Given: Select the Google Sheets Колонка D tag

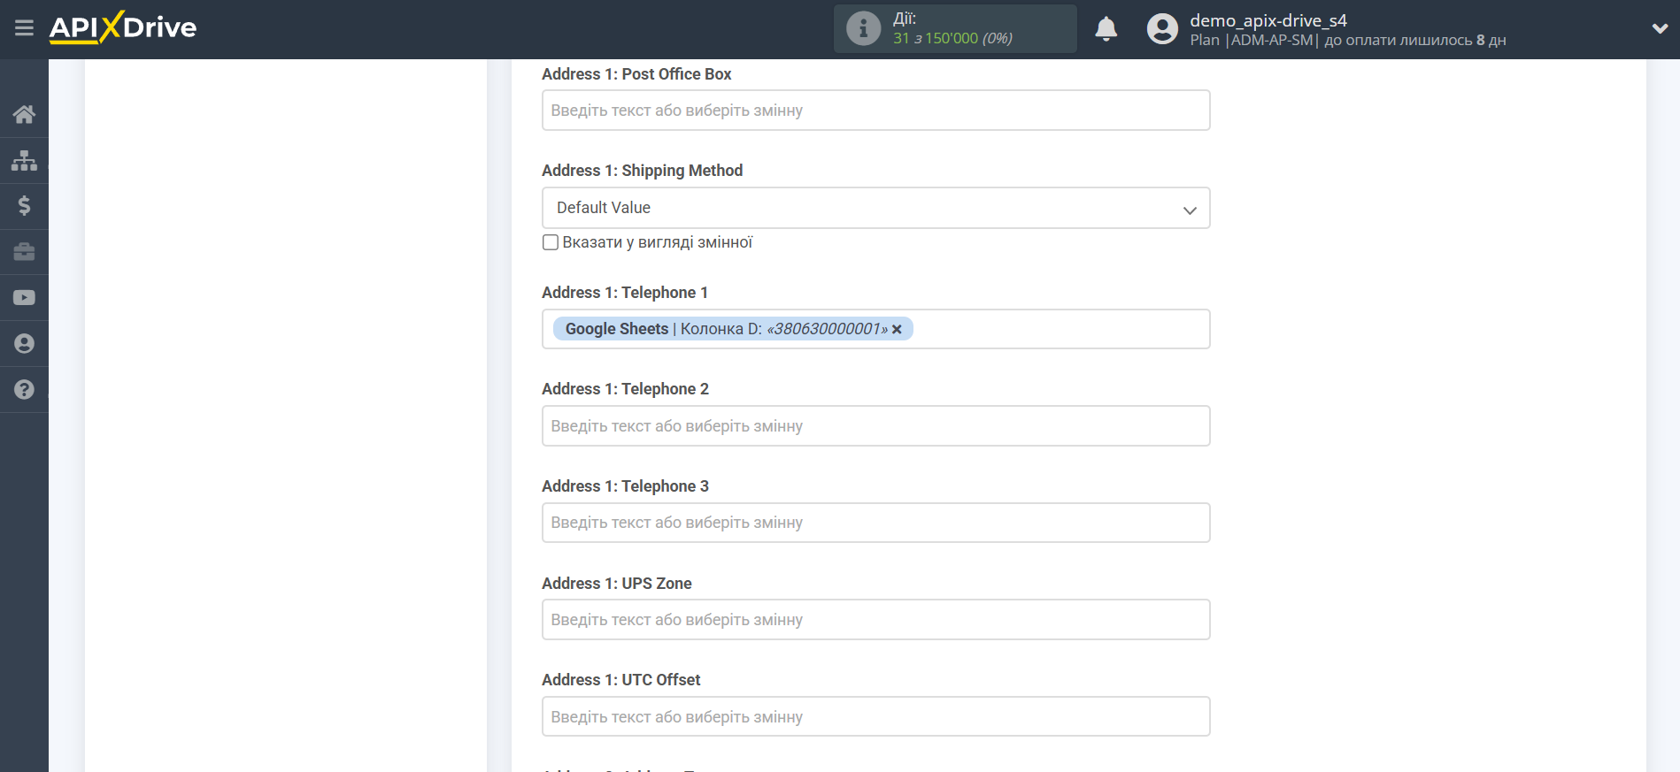Looking at the screenshot, I should coord(733,329).
